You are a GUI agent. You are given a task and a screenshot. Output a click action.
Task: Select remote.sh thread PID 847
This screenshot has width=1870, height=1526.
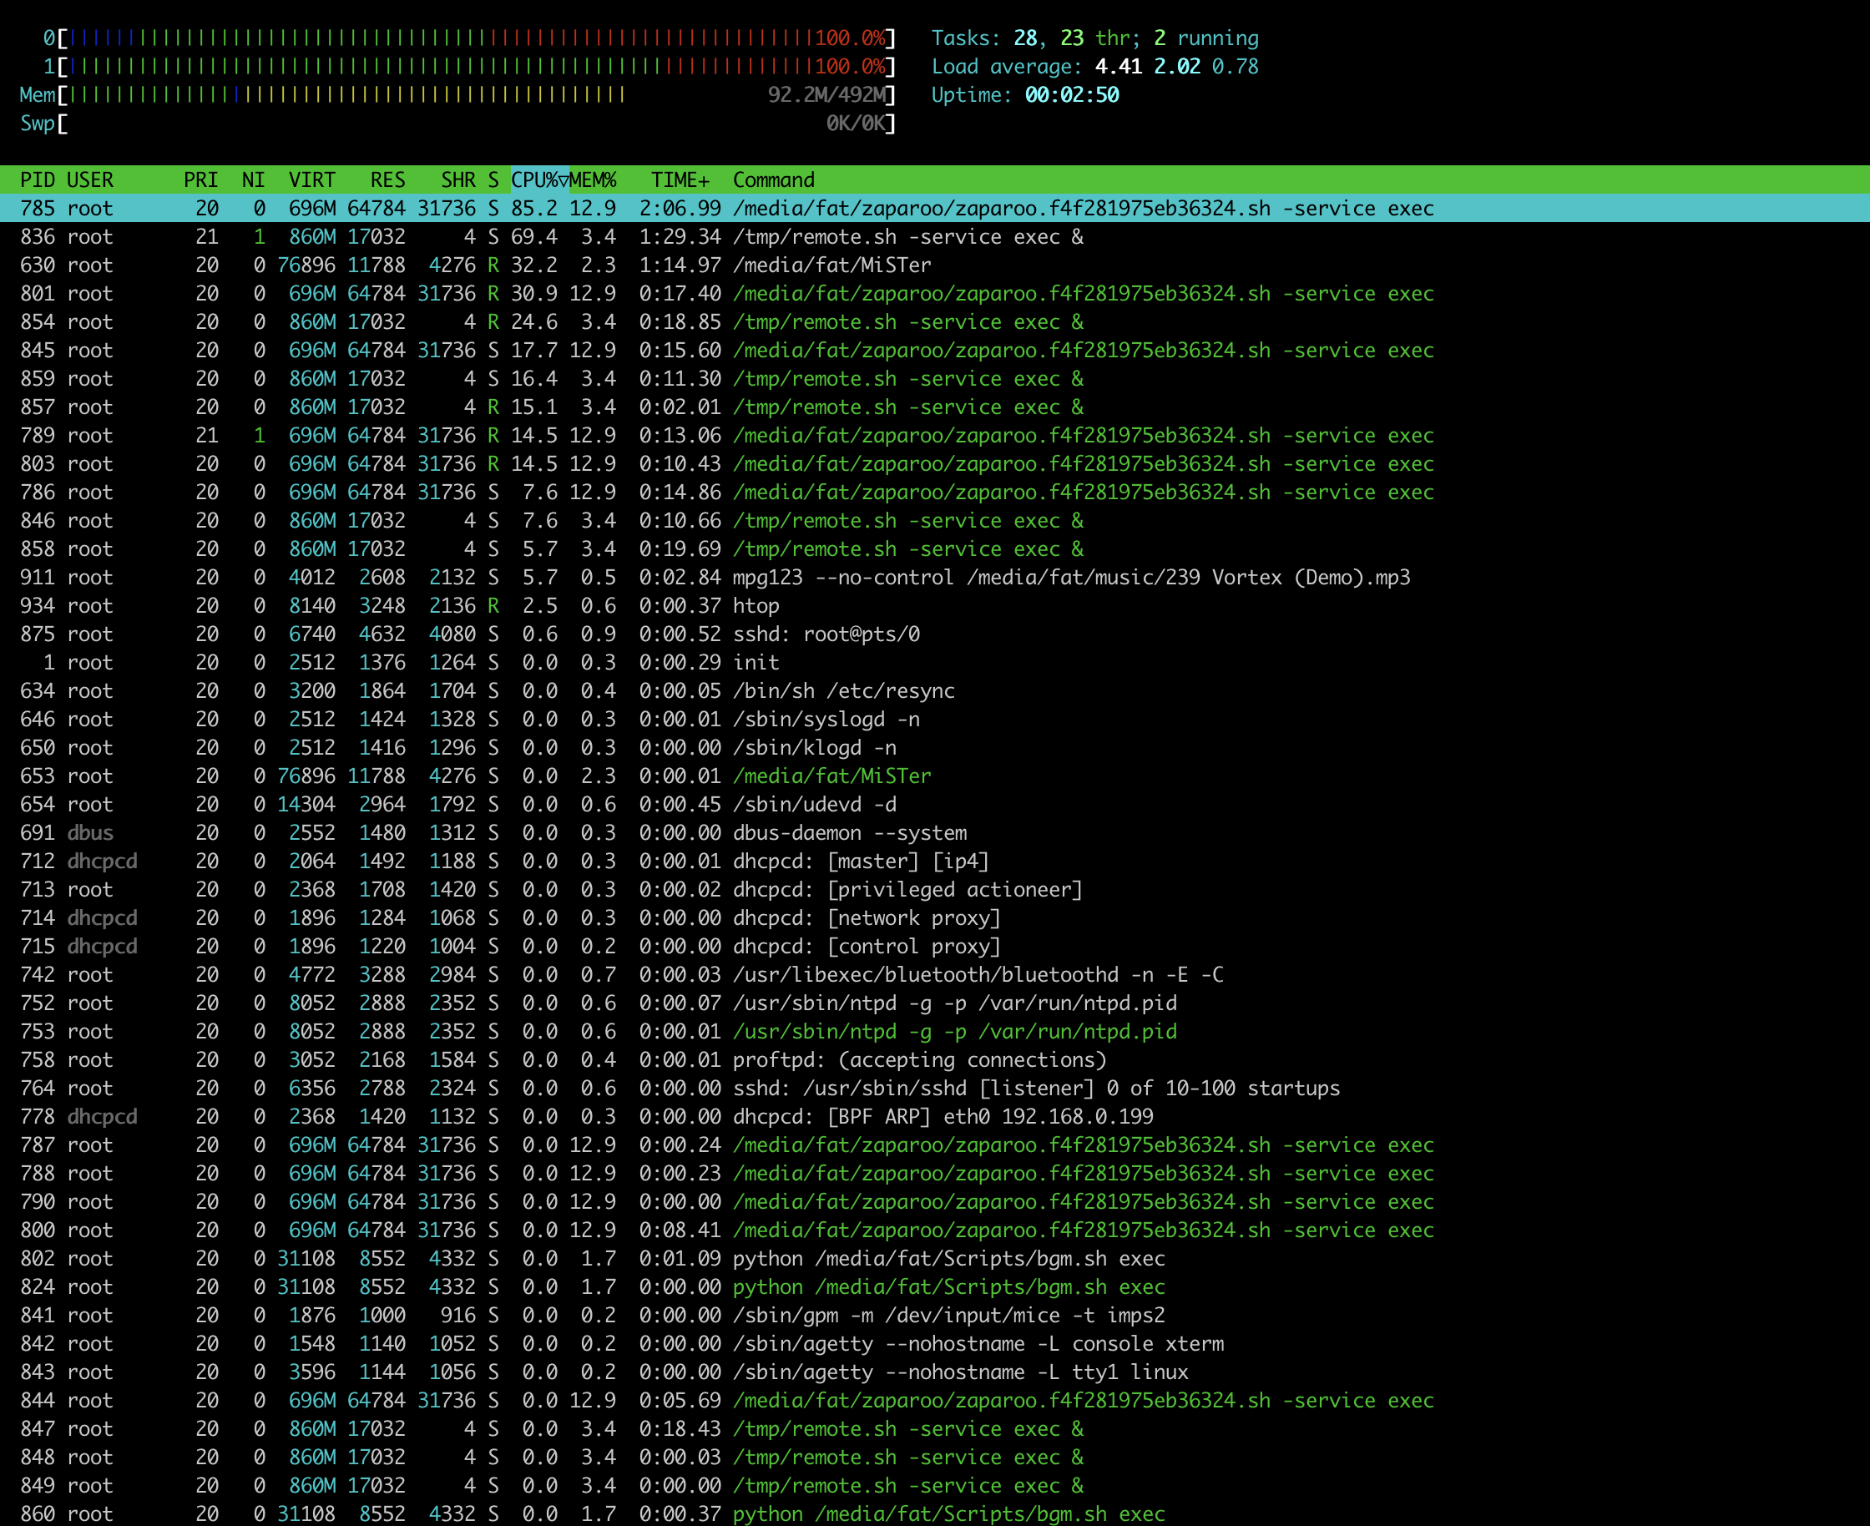(x=934, y=1428)
